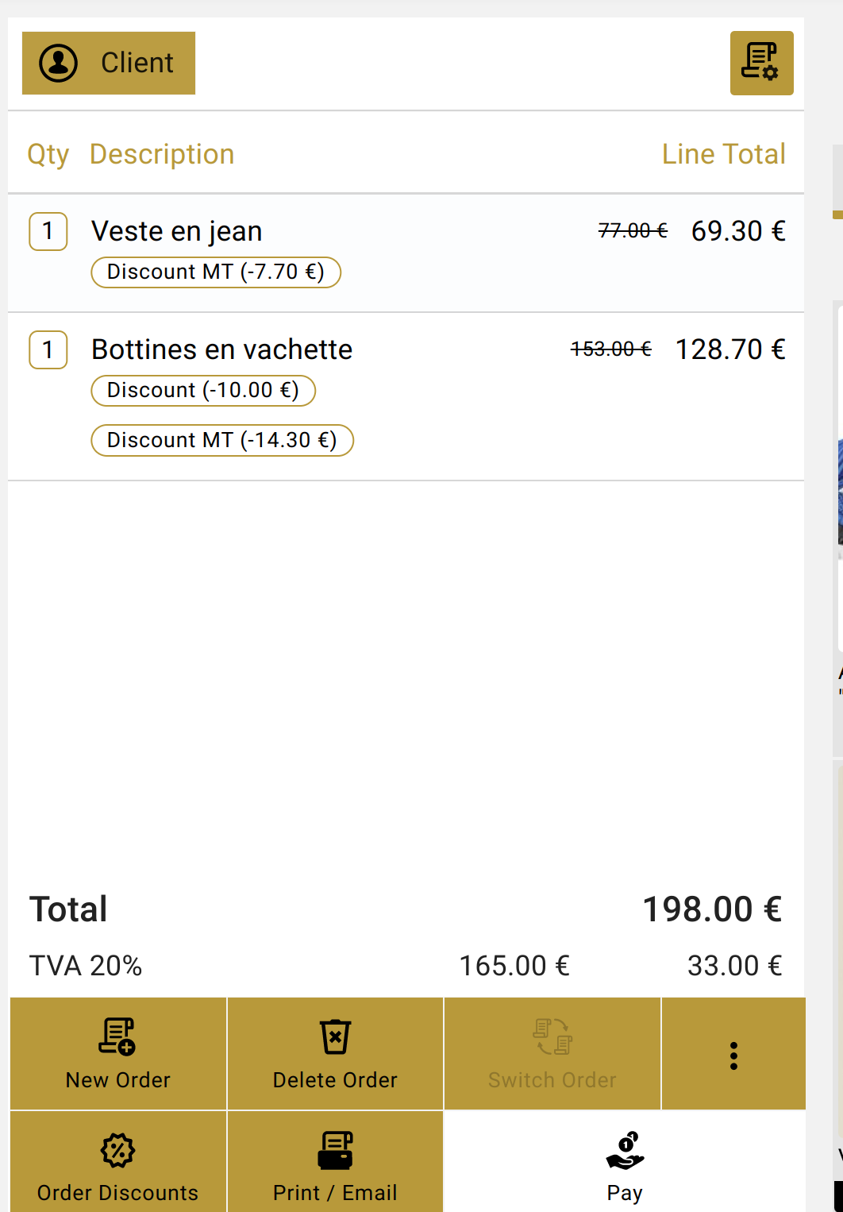843x1212 pixels.
Task: Click the Client person icon
Action: click(59, 63)
